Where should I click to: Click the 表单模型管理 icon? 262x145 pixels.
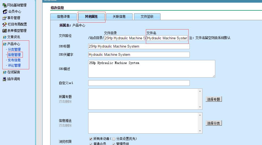pyautogui.click(x=5, y=31)
